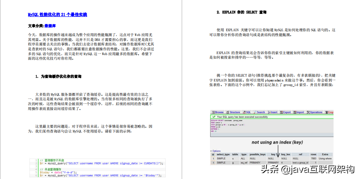The height and width of the screenshot is (179, 360).
Task: Click the 'Extra' column header
Action: [325, 154]
